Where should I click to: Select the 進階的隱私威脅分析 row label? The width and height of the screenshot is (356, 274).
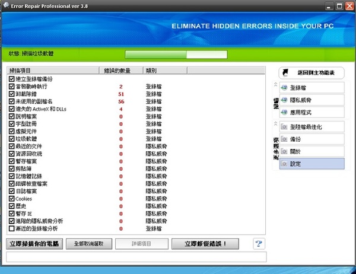coord(39,221)
